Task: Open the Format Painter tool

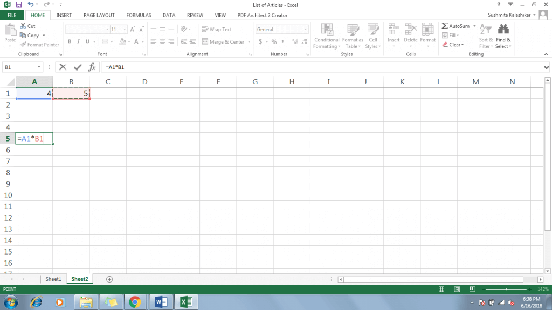Action: [x=39, y=45]
